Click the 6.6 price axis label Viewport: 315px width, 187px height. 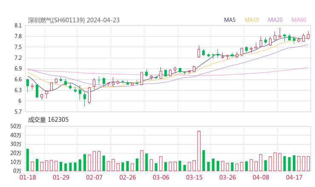pos(18,79)
